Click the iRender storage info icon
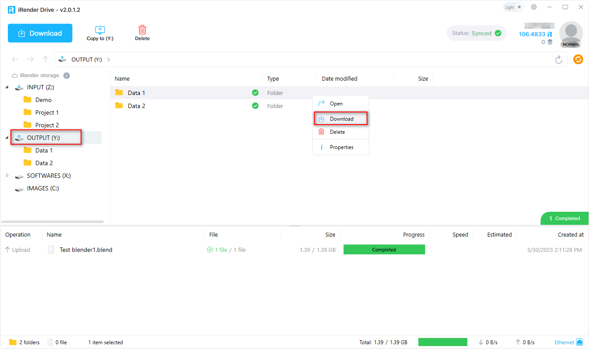 (67, 75)
